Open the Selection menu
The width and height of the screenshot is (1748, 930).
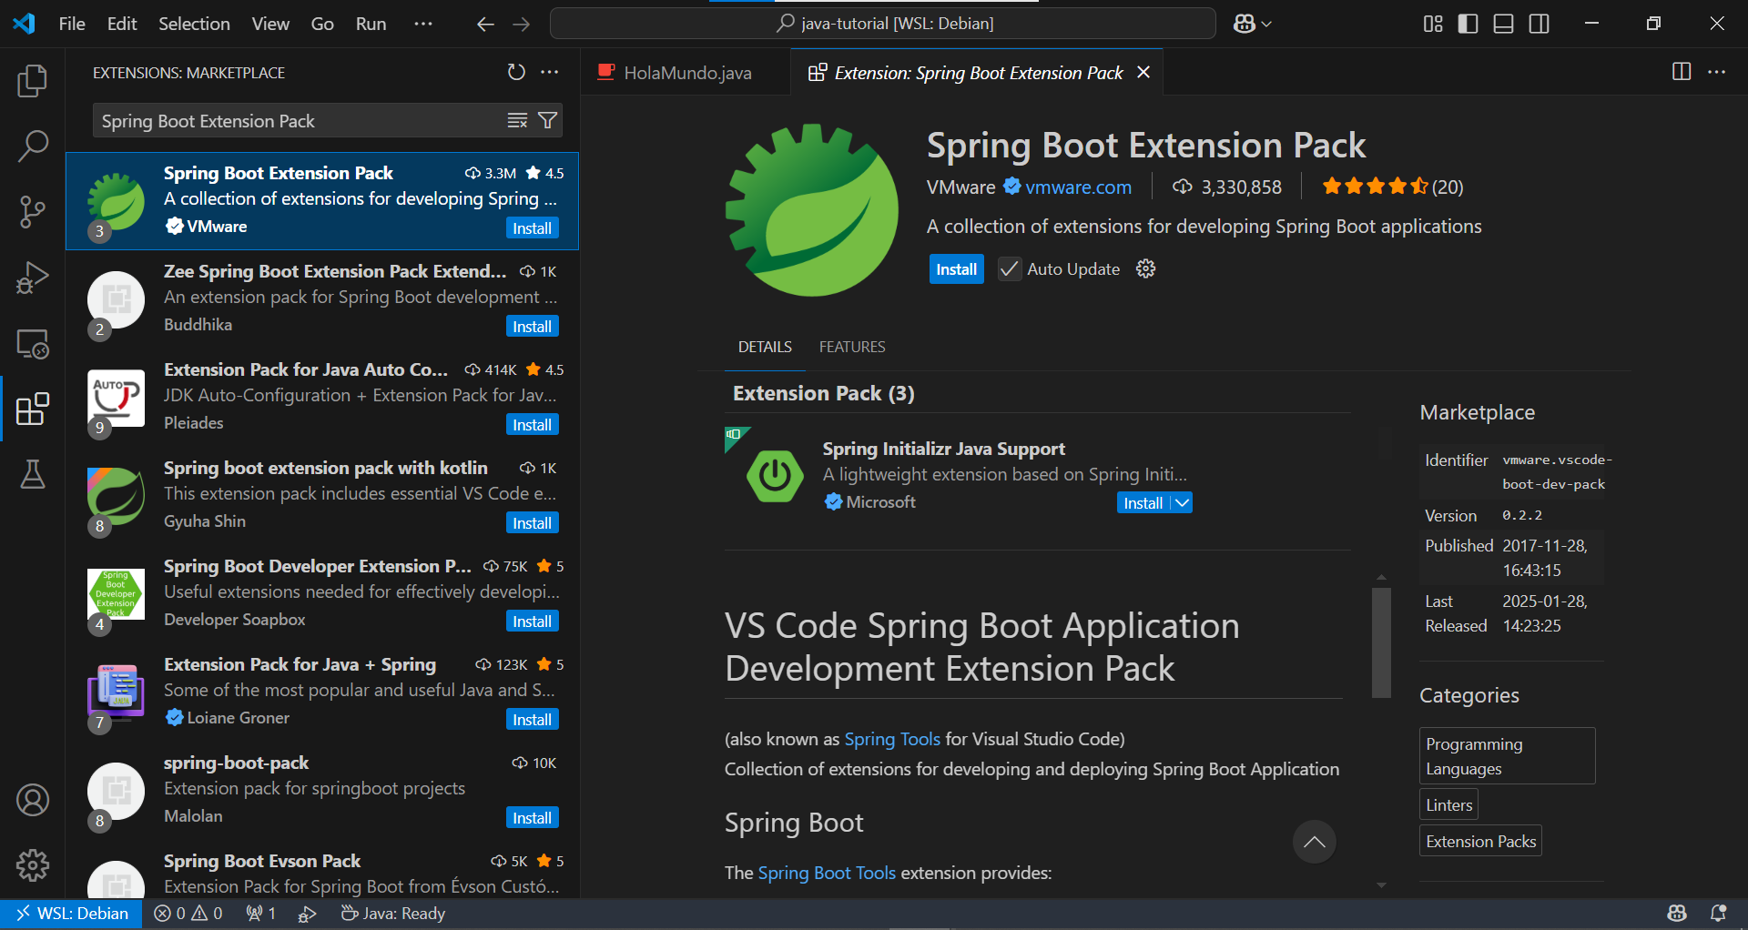coord(194,24)
